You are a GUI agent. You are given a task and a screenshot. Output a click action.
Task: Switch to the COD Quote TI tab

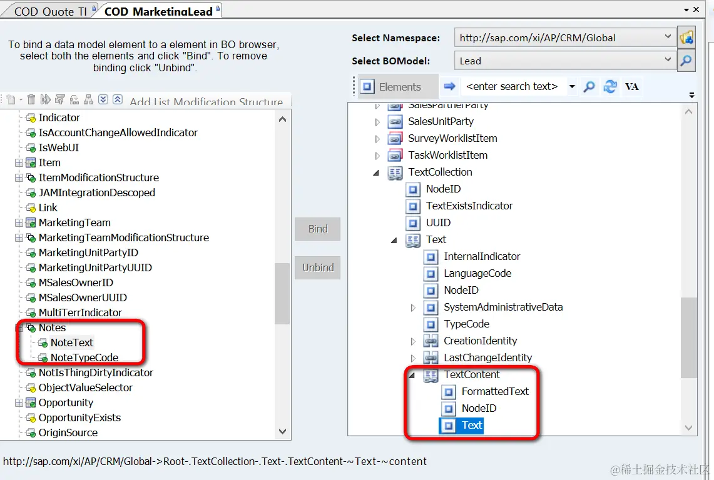click(x=50, y=11)
